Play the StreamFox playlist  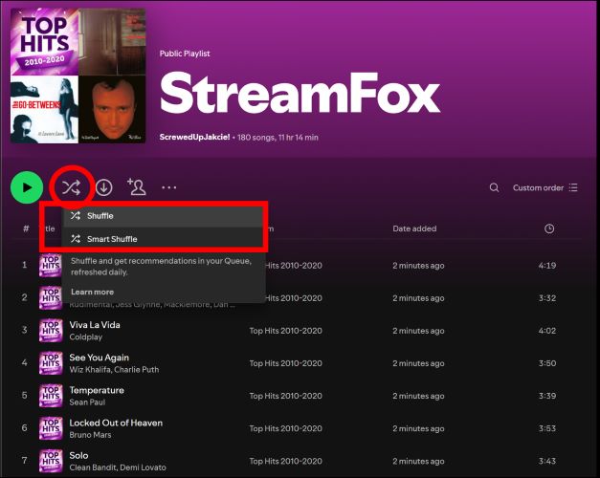coord(27,187)
